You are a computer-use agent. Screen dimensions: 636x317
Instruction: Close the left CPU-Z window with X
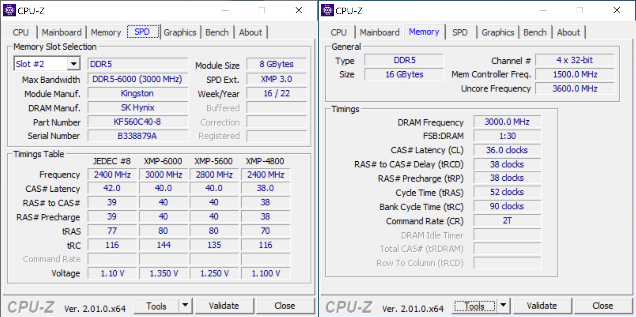coord(299,10)
